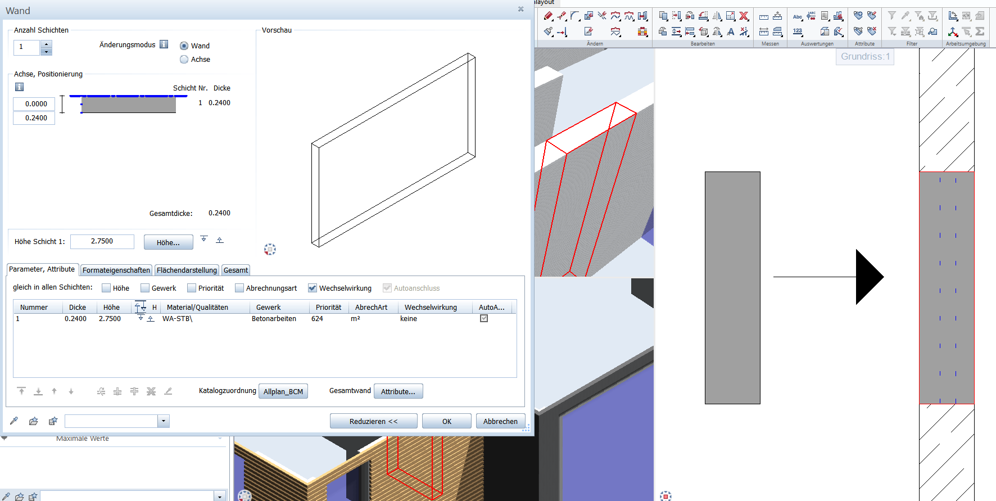Open dropdown arrow at bottom-left panel

click(x=220, y=497)
